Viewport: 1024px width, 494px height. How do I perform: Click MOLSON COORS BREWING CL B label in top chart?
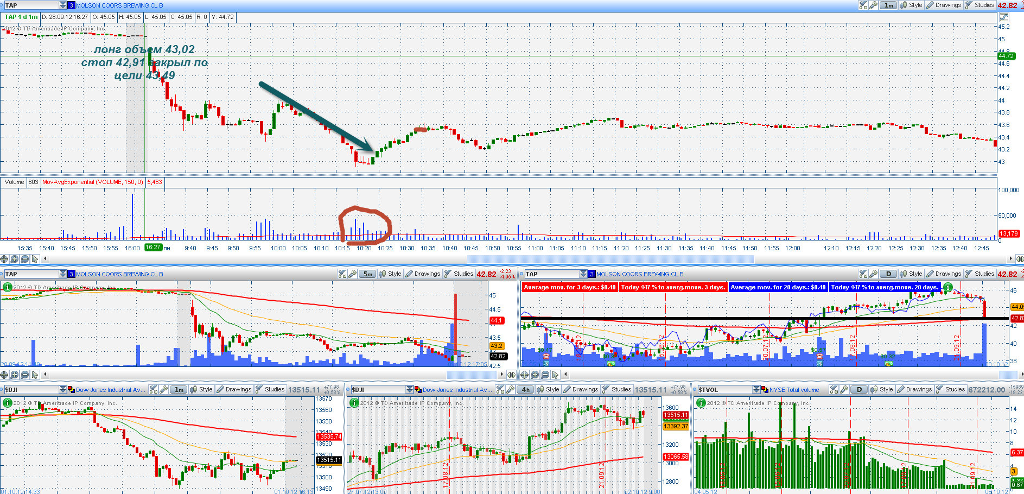[x=119, y=5]
